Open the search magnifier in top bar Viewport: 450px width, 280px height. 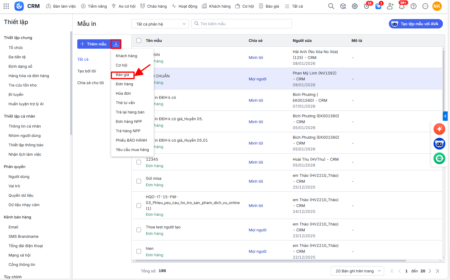click(331, 6)
